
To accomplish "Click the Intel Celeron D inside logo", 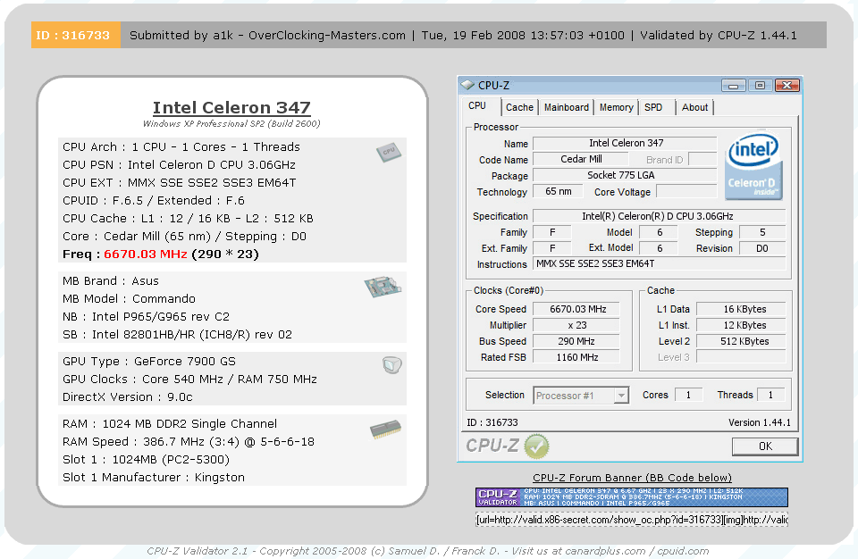I will click(754, 167).
